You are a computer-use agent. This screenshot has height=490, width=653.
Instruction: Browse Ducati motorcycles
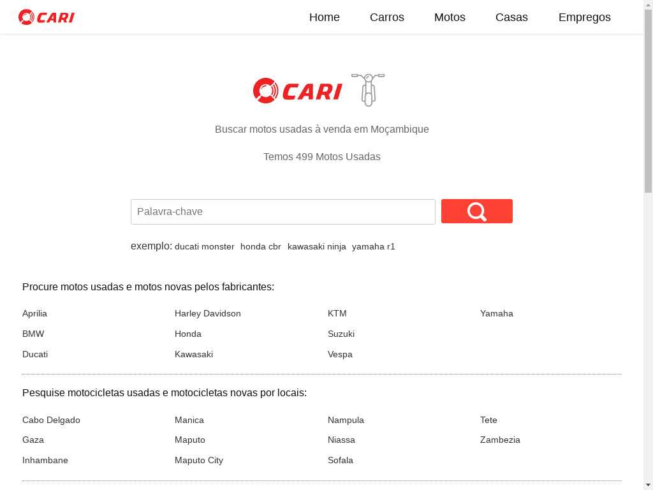(x=35, y=354)
